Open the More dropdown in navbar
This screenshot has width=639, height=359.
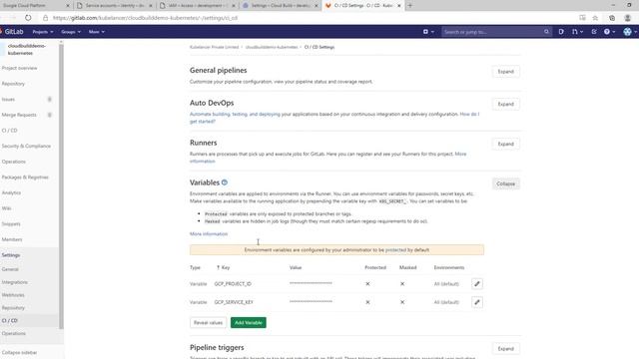[x=97, y=32]
